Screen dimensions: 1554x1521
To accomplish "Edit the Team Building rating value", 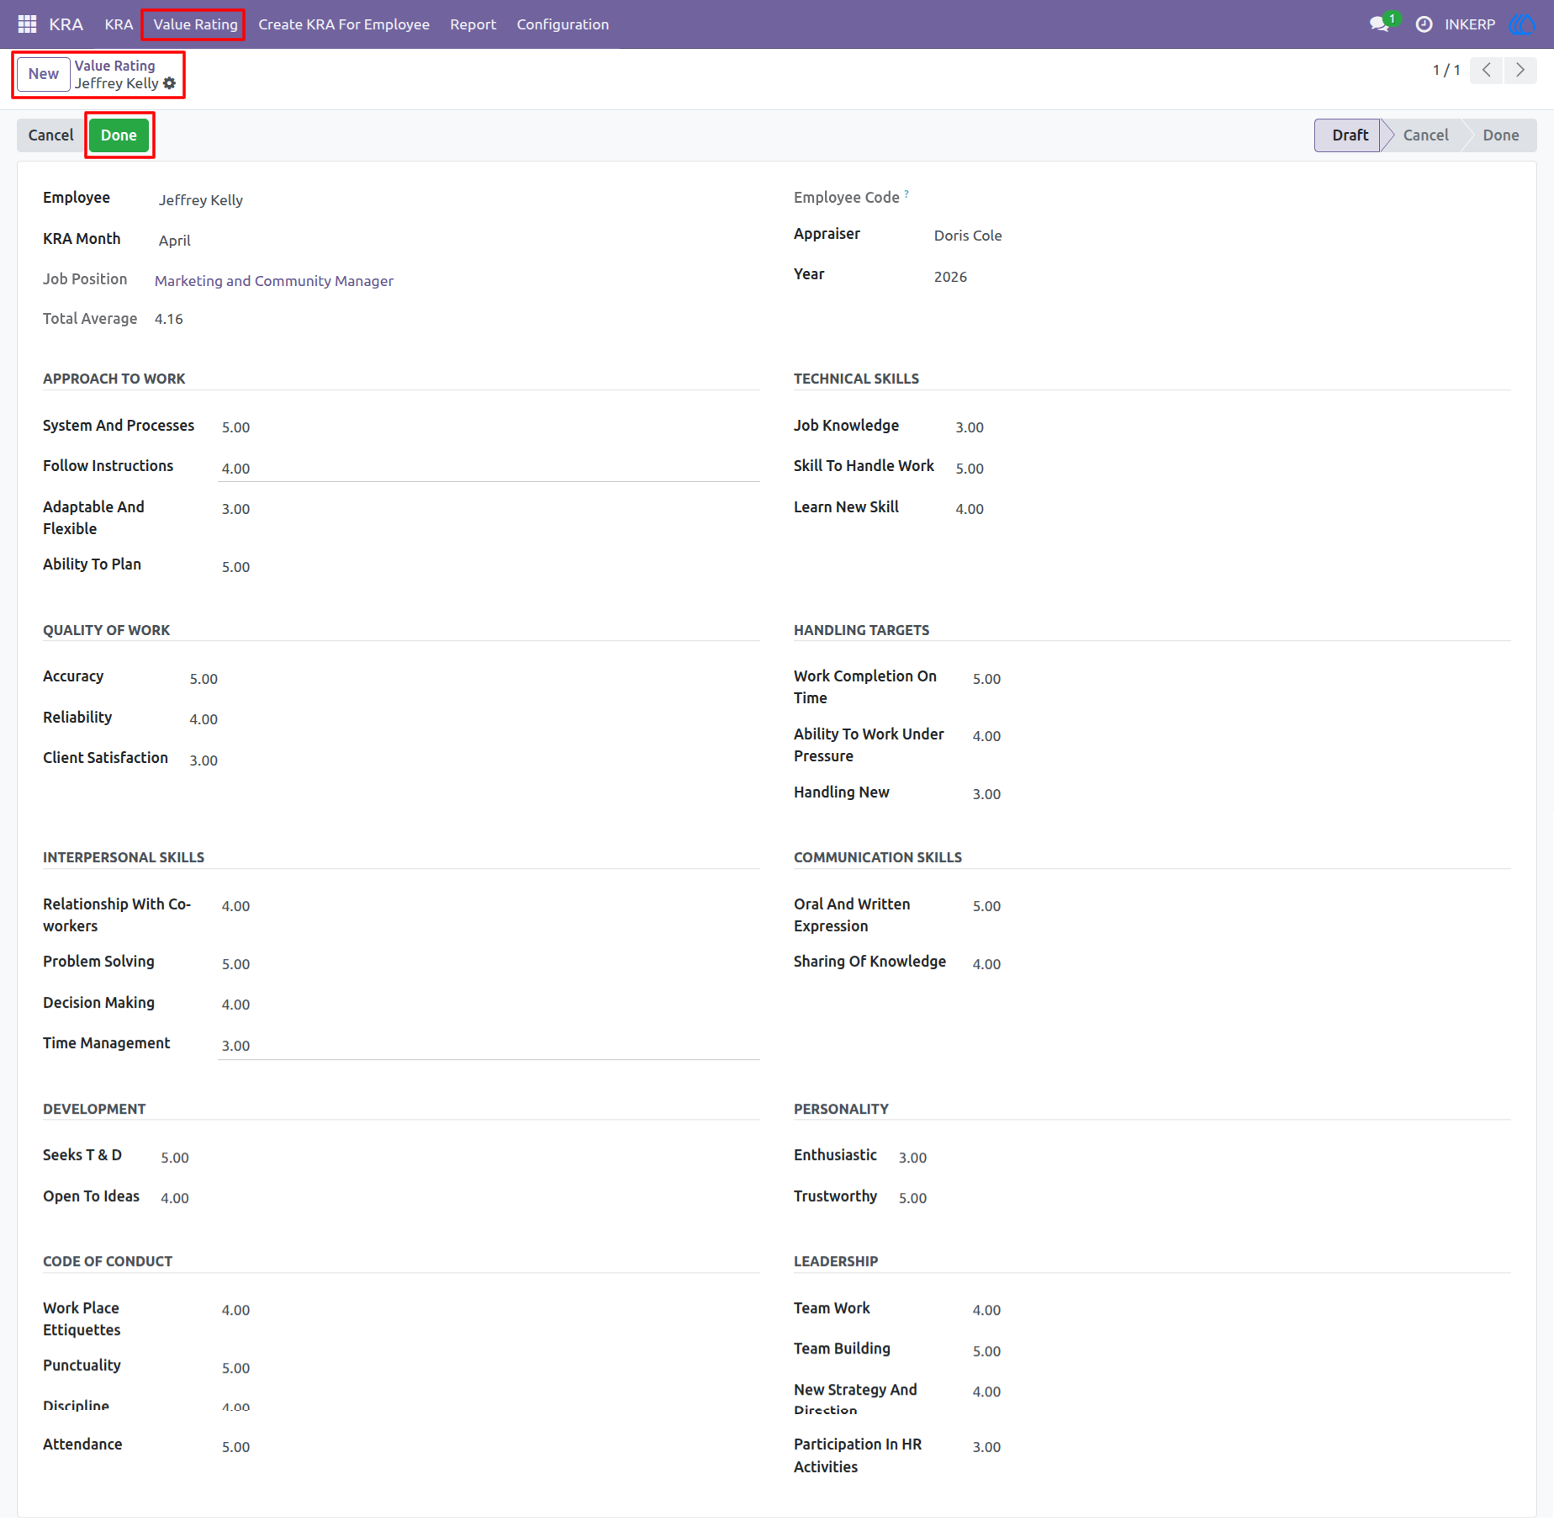I will (1240, 1351).
